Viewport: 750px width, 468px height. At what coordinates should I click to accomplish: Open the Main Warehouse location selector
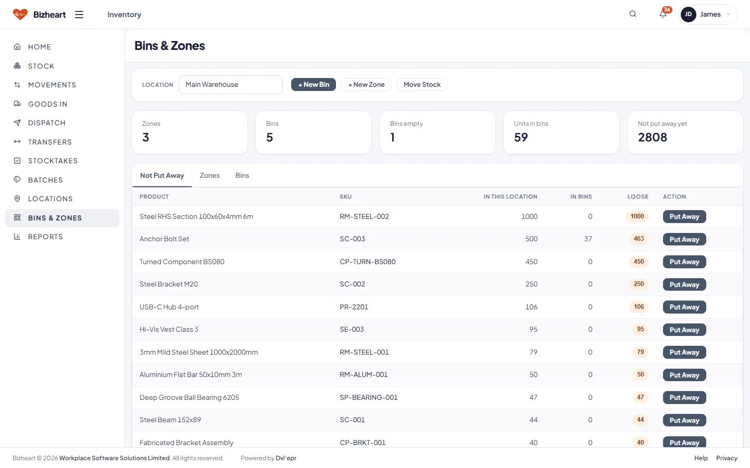[x=231, y=85]
